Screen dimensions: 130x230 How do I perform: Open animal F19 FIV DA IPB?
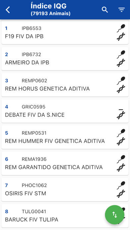pyautogui.click(x=65, y=32)
